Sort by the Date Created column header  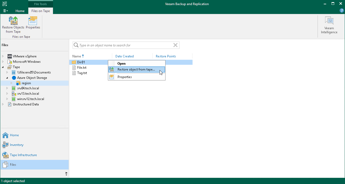click(x=124, y=56)
